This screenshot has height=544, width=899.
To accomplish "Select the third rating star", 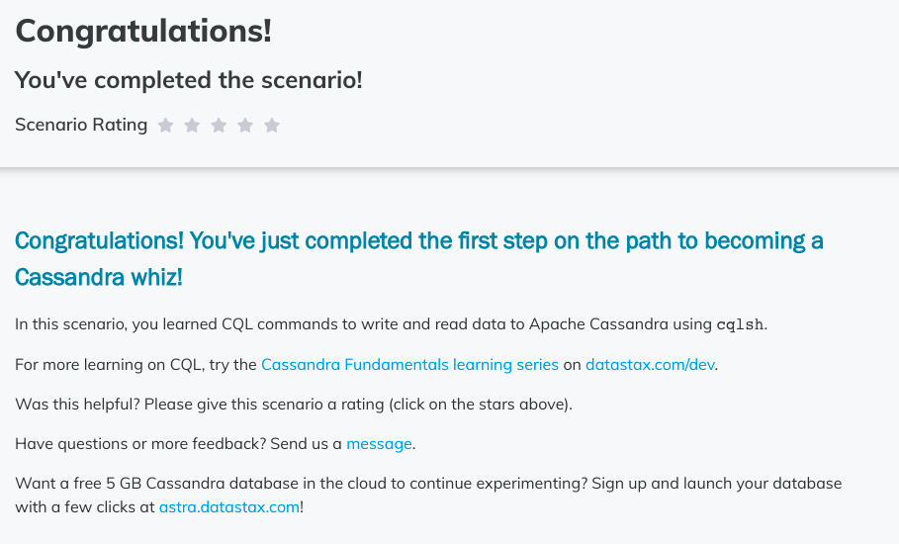I will [x=219, y=125].
